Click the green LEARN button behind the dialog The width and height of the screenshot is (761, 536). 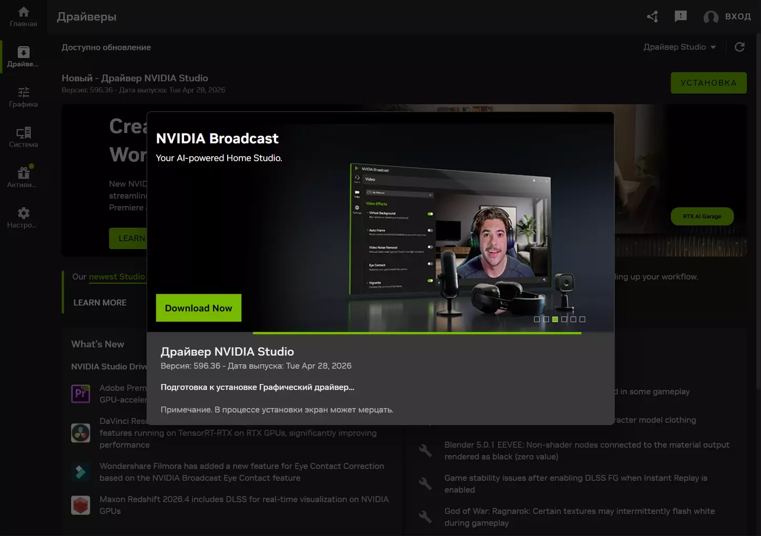[128, 239]
